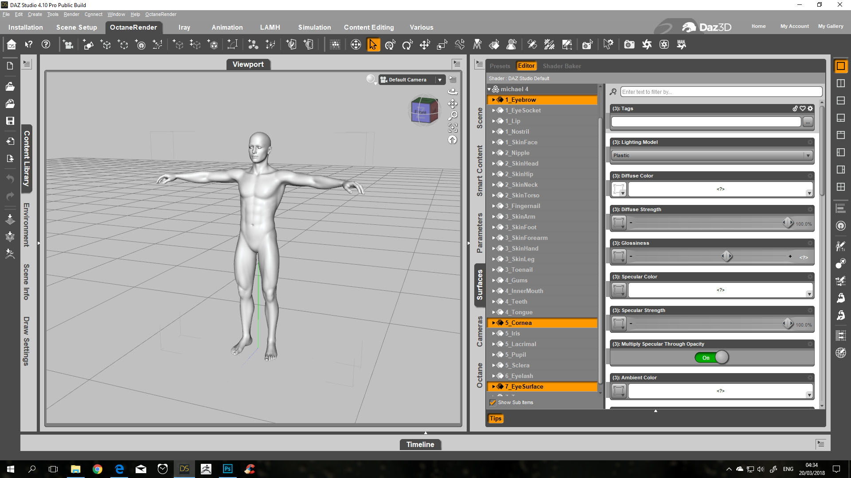851x478 pixels.
Task: Open Specular Color image map button
Action: click(619, 290)
